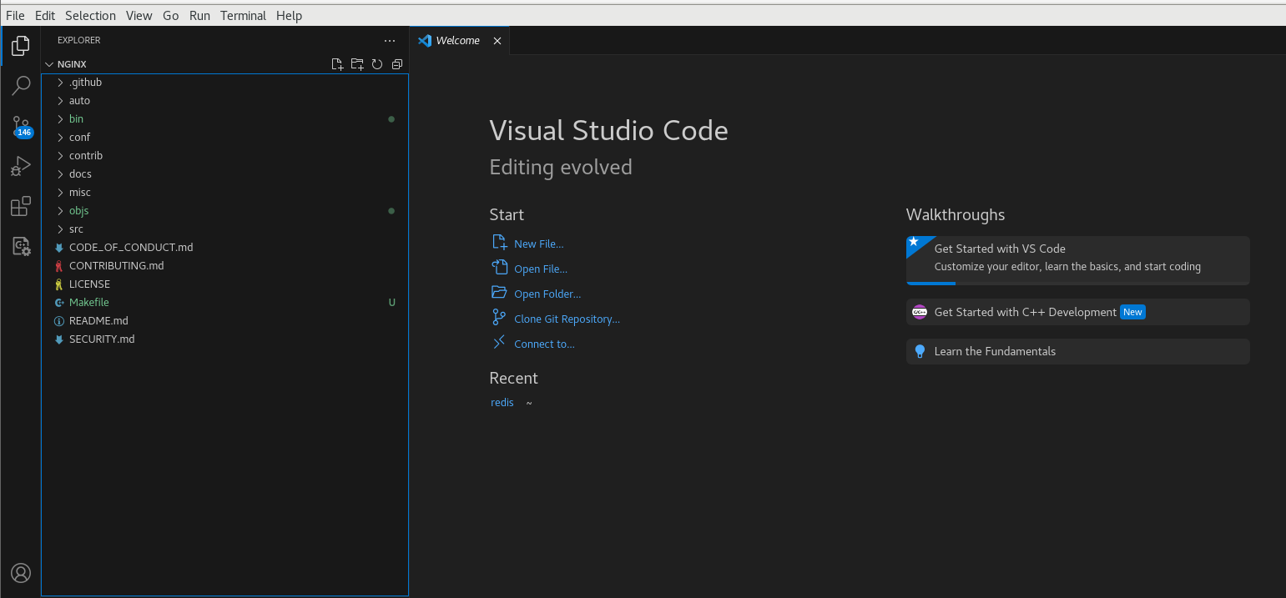Image resolution: width=1286 pixels, height=598 pixels.
Task: Click the modified dot beside objs folder
Action: (x=391, y=211)
